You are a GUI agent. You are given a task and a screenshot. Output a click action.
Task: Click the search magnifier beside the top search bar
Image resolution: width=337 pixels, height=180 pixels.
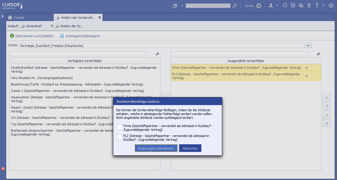click(x=234, y=6)
